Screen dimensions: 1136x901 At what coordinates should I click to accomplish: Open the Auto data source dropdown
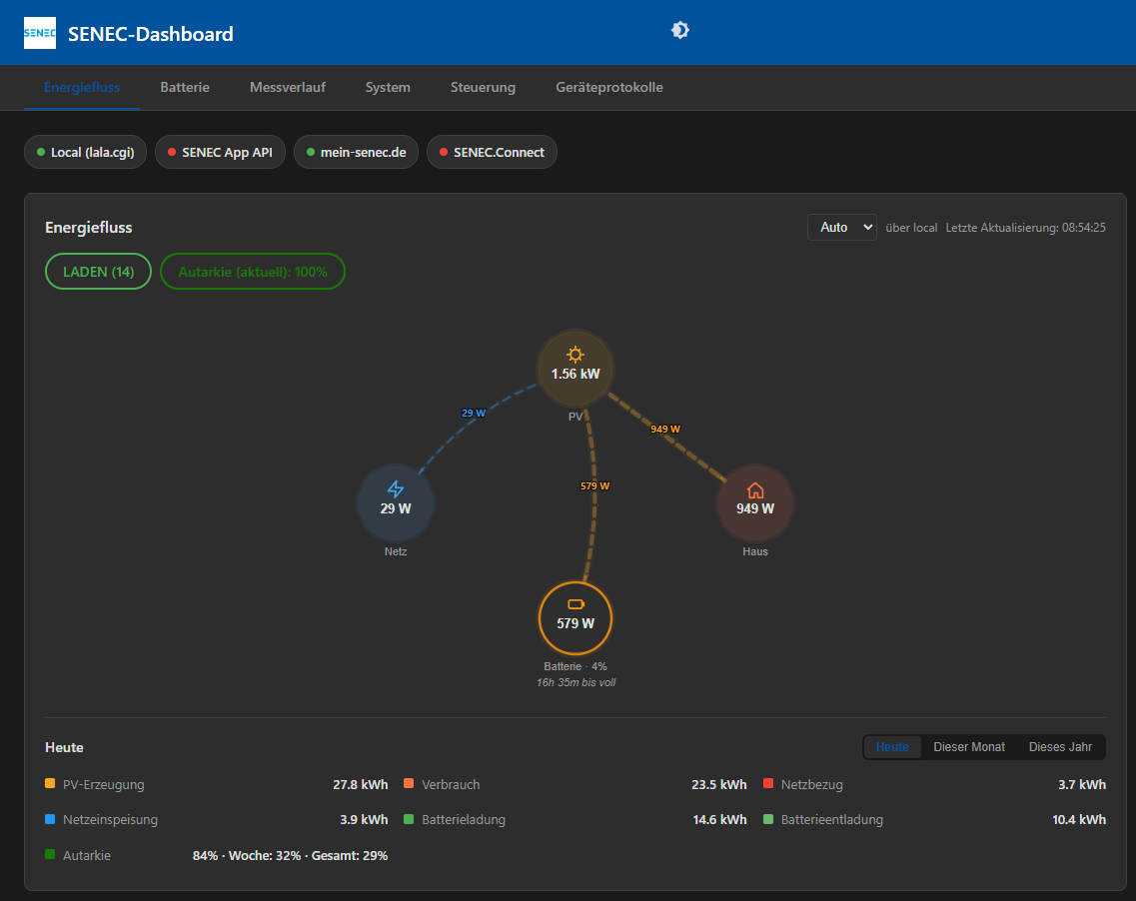click(x=842, y=228)
